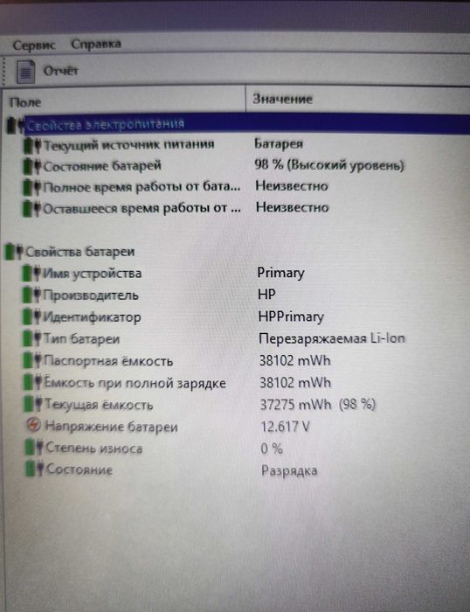Image resolution: width=470 pixels, height=612 pixels.
Task: Click icon next to Текущая ёмкость
Action: 33,404
